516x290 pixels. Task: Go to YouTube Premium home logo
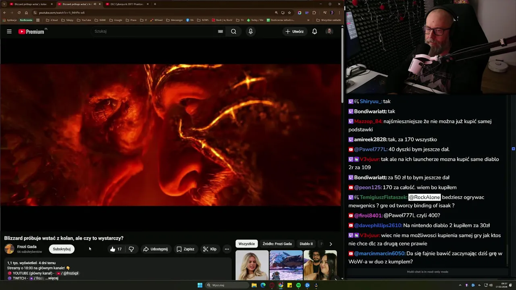click(32, 31)
